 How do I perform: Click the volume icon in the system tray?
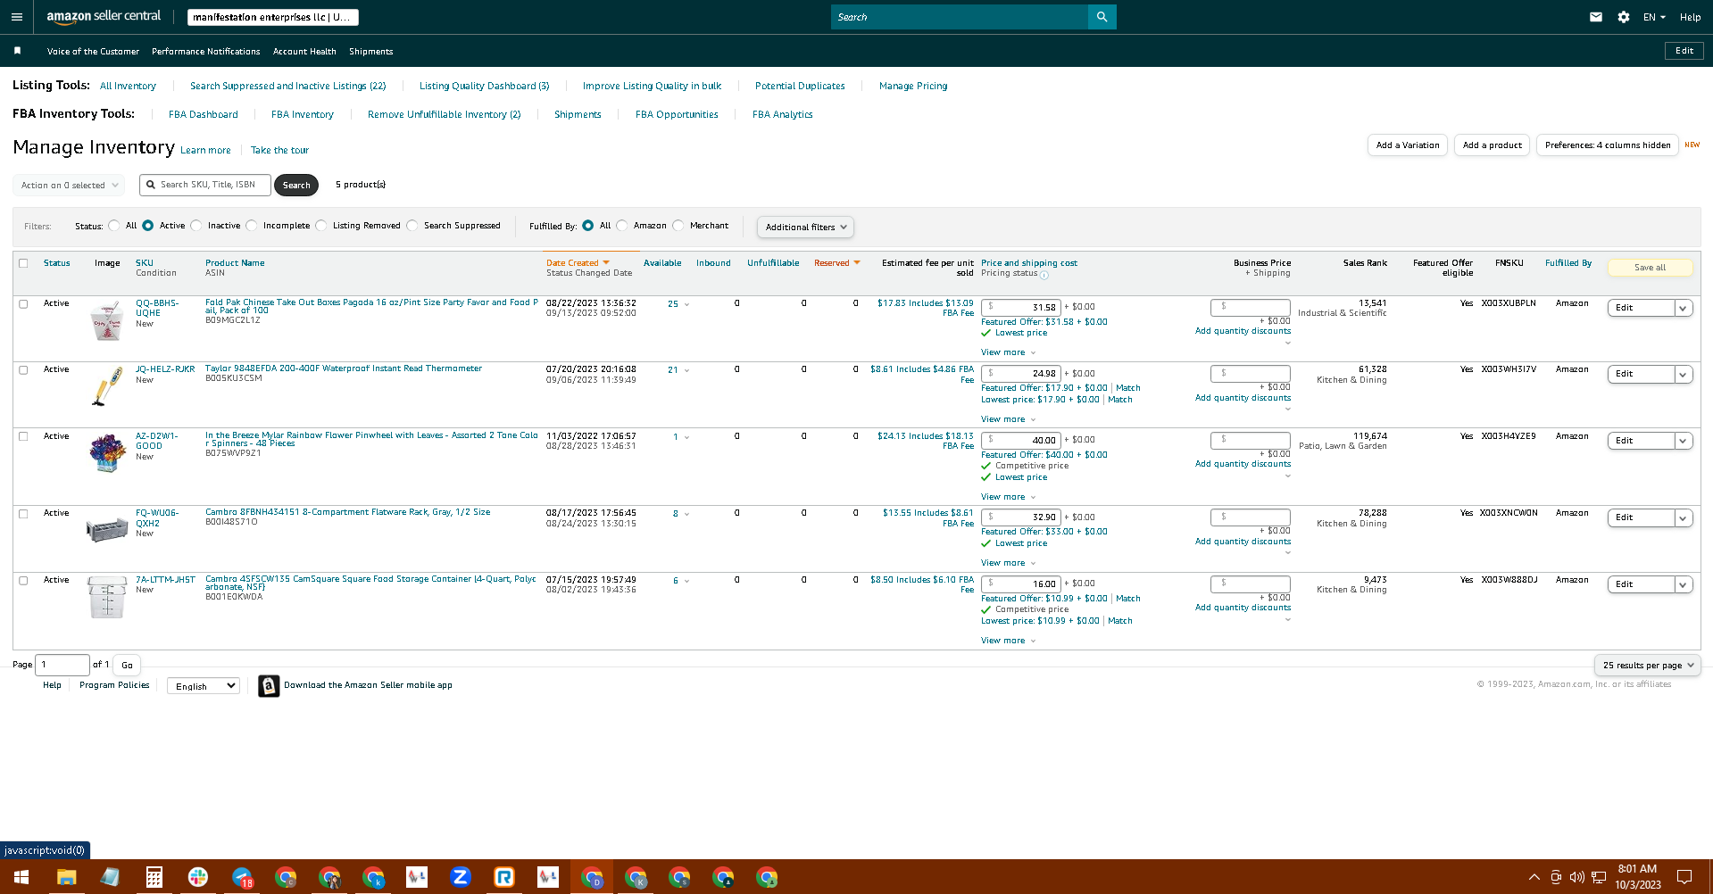(x=1576, y=877)
